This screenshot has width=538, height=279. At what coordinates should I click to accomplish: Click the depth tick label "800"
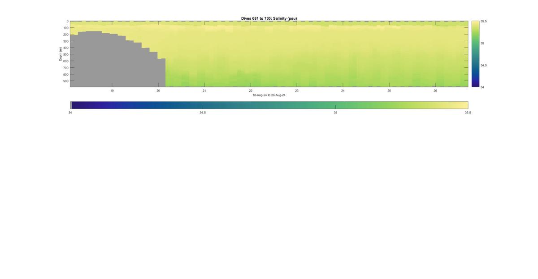click(x=66, y=74)
